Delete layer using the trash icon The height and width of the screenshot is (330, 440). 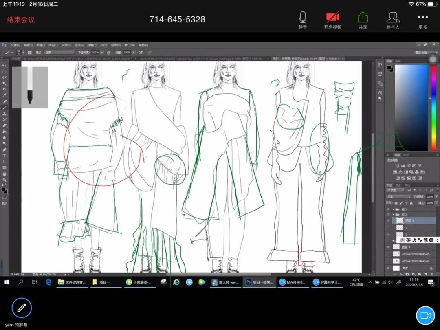(431, 274)
